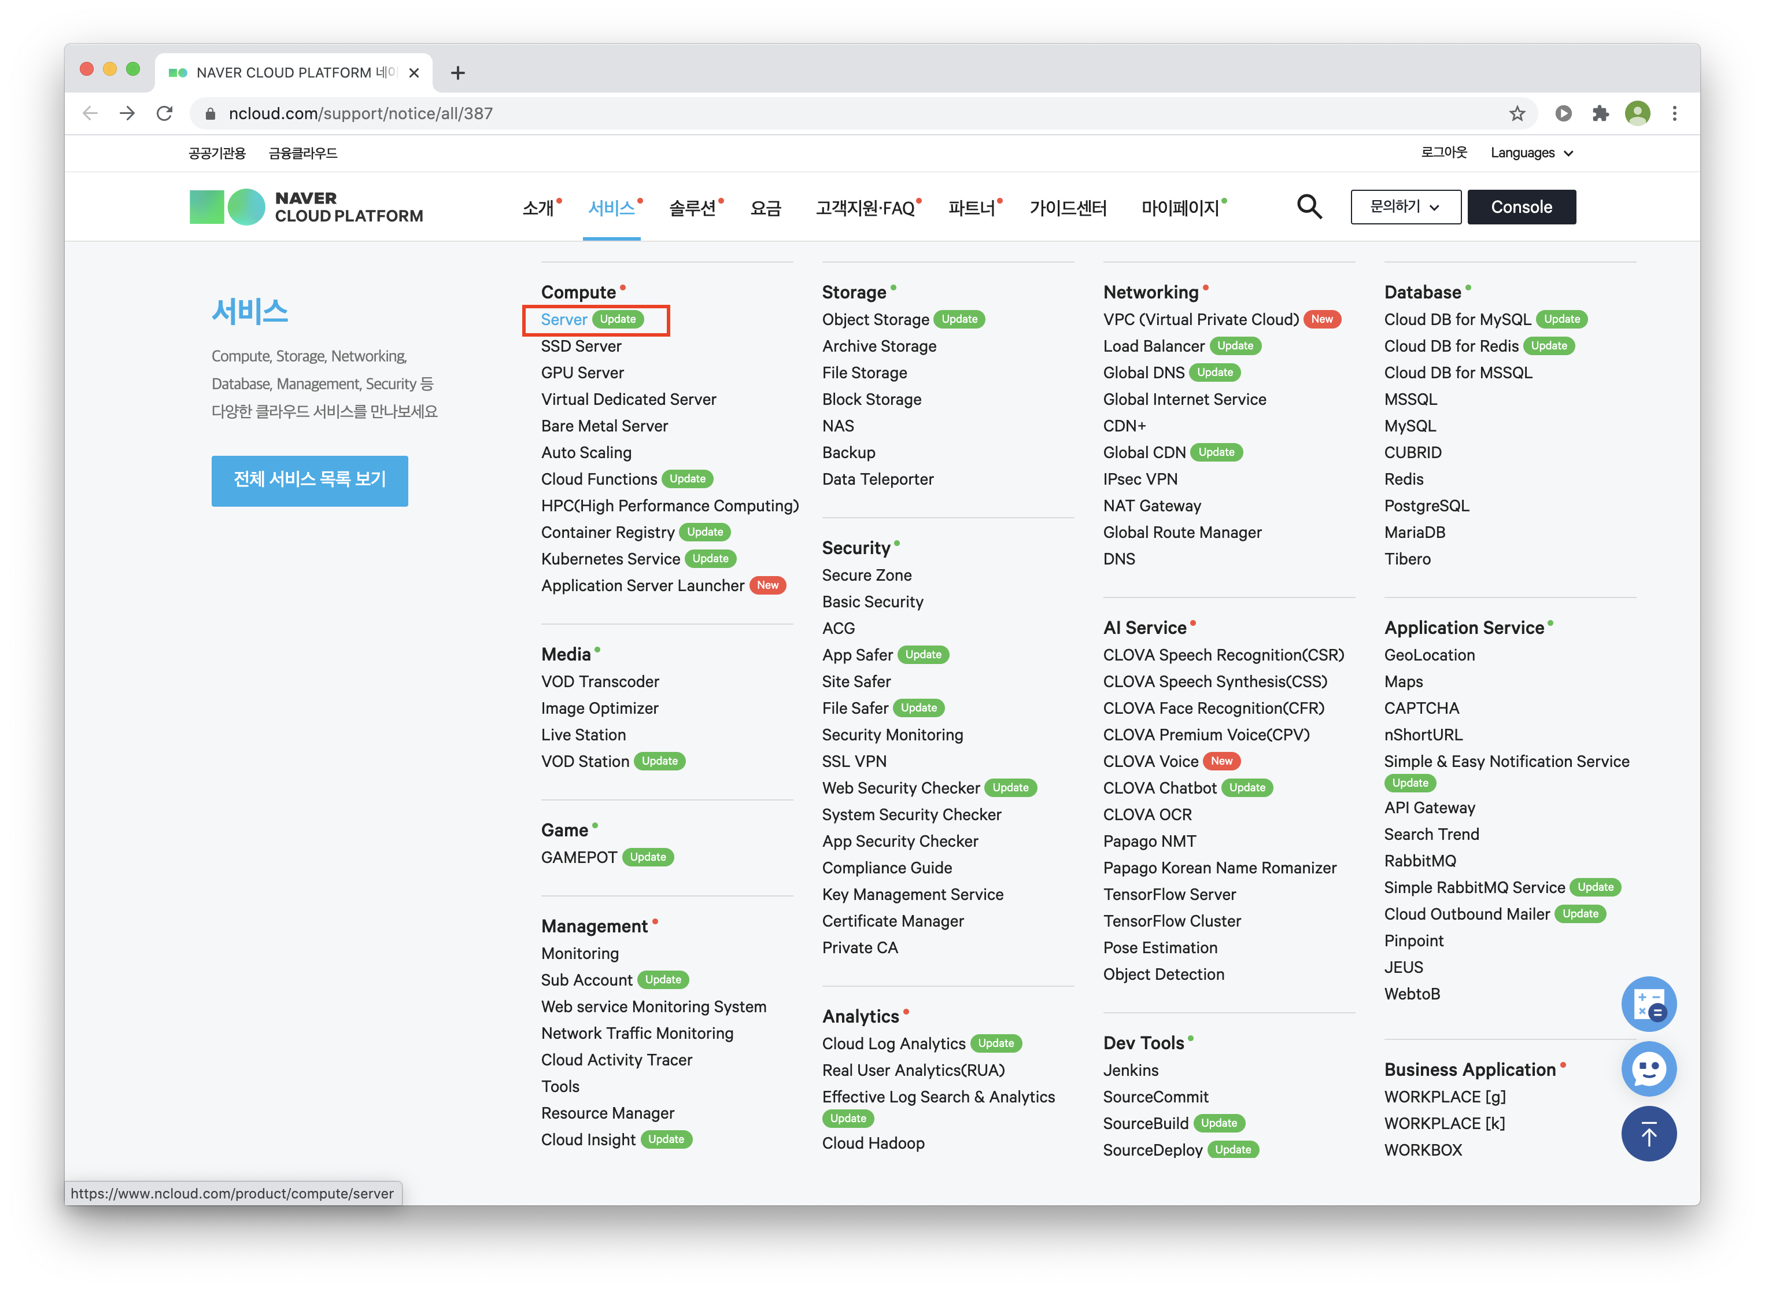The width and height of the screenshot is (1765, 1291).
Task: Open the 고객지원·FAQ navigation menu
Action: [x=865, y=208]
